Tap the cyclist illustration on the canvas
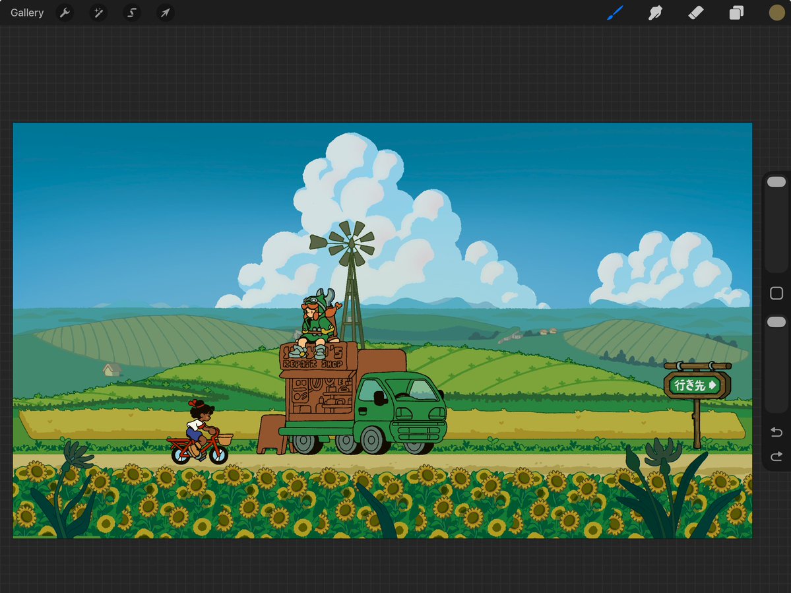791x593 pixels. tap(200, 429)
